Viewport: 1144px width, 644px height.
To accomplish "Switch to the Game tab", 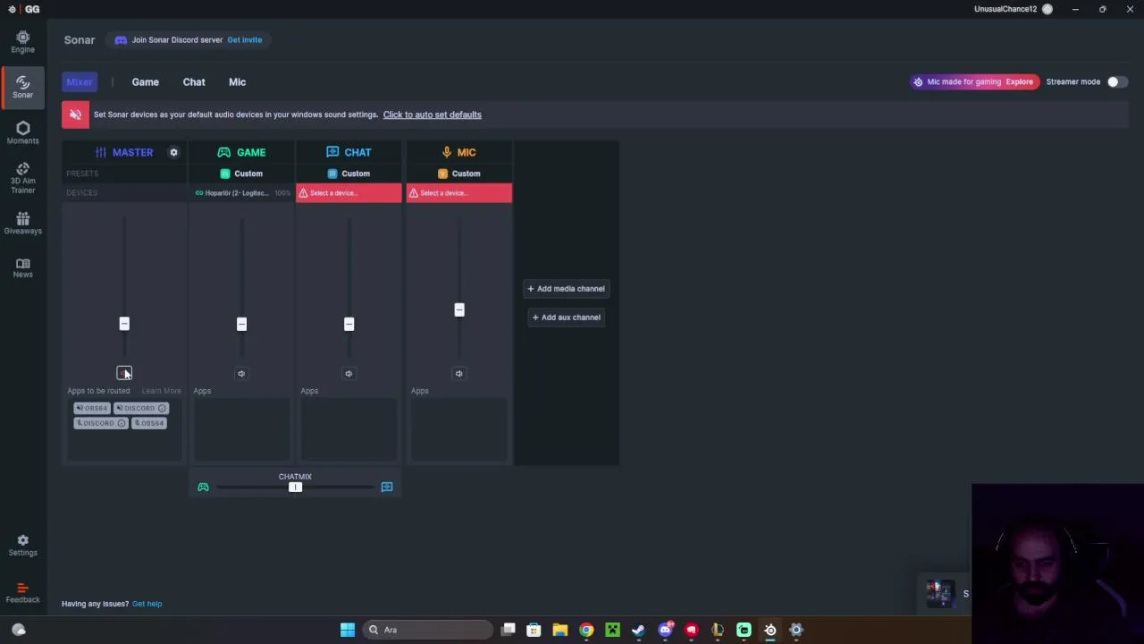I will (x=145, y=81).
